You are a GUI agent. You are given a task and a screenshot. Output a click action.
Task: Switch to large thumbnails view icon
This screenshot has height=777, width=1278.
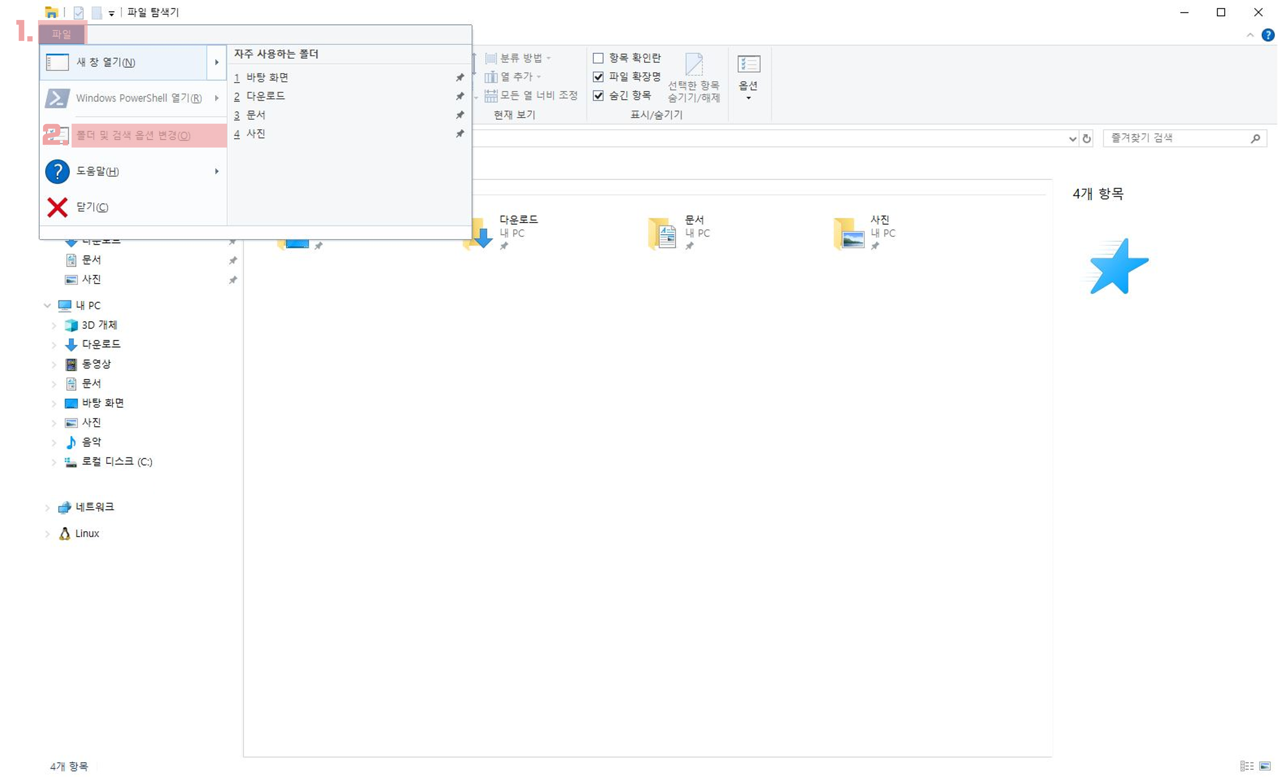pos(1265,766)
